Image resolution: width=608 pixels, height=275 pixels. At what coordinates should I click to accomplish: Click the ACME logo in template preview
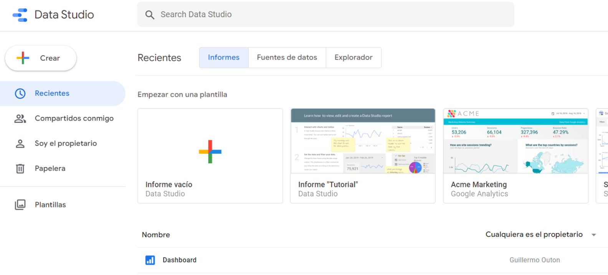pyautogui.click(x=463, y=114)
